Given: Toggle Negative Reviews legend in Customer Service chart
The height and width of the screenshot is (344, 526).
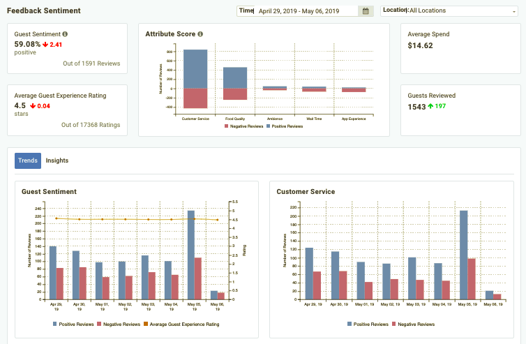Looking at the screenshot, I should coord(413,324).
